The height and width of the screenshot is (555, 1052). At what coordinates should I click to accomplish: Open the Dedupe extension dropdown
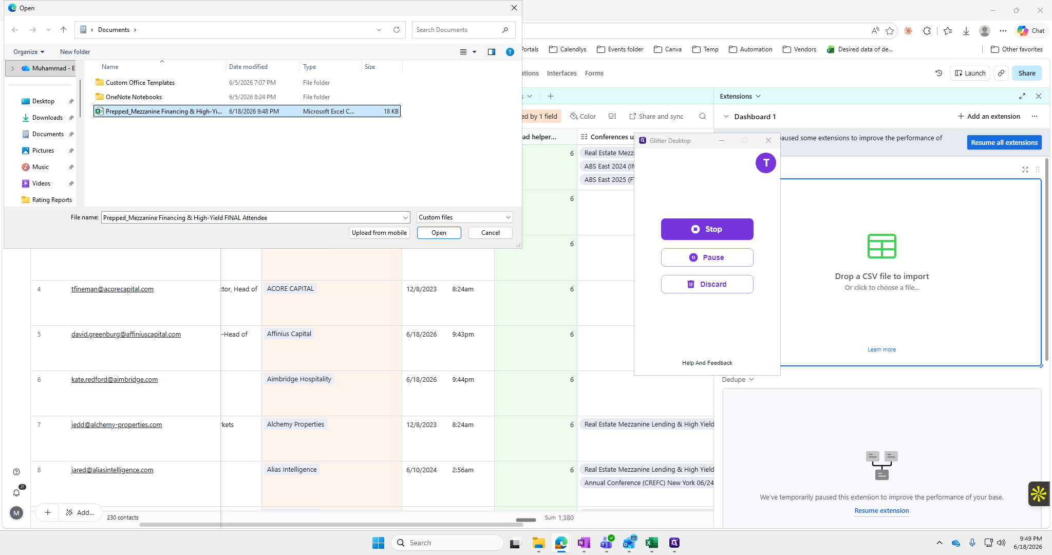pyautogui.click(x=738, y=379)
